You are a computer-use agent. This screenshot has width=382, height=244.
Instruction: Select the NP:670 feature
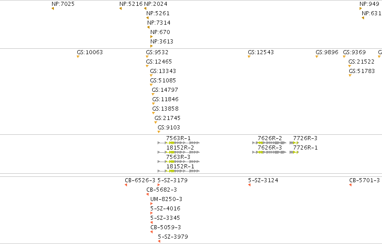click(x=160, y=32)
